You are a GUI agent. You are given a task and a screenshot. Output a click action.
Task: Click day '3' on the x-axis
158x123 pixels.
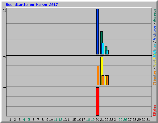coord(19,120)
